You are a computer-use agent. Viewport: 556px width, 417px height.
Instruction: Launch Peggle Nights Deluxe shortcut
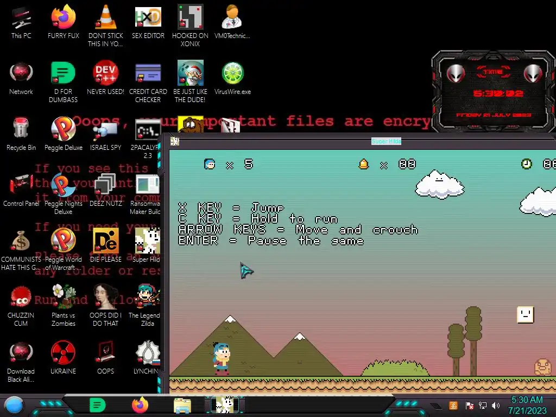click(x=63, y=194)
